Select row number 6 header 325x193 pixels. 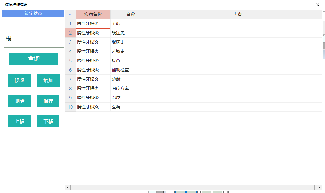[x=70, y=70]
